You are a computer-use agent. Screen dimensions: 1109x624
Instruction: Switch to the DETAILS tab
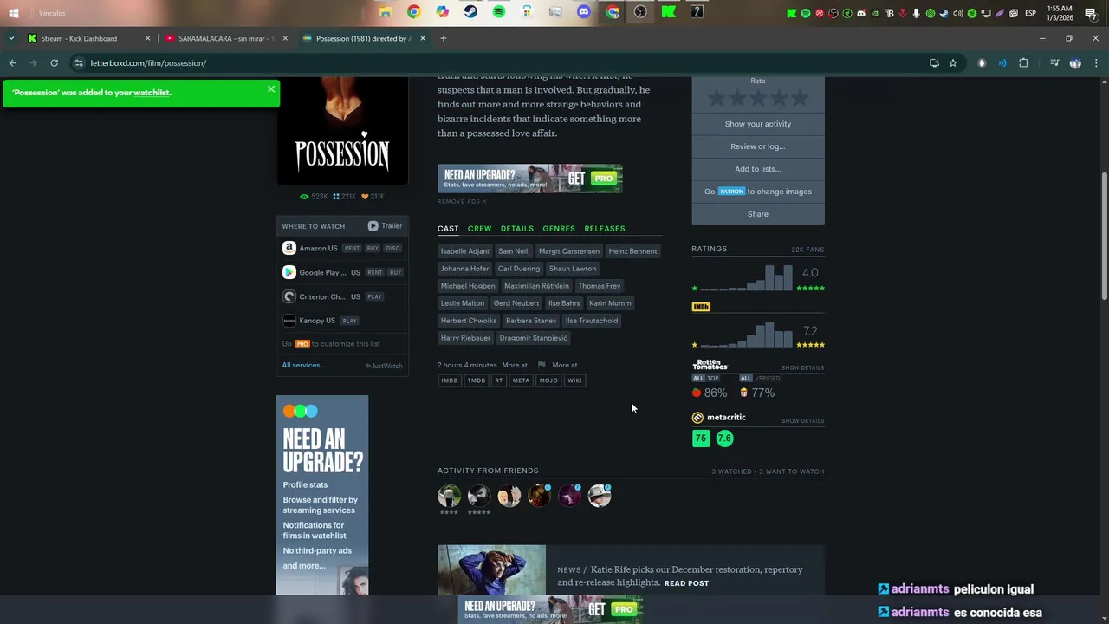[x=517, y=229]
